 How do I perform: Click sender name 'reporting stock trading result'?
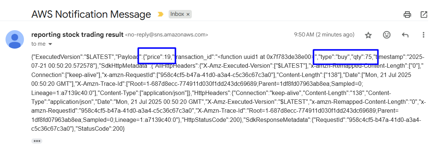pos(77,35)
